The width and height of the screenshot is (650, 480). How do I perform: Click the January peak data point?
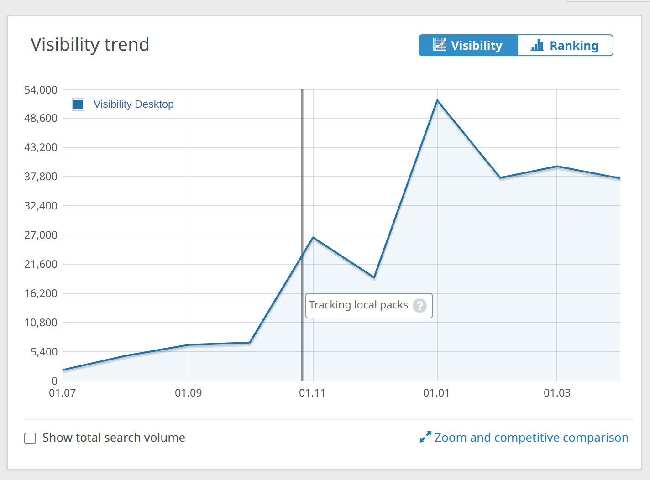[437, 100]
